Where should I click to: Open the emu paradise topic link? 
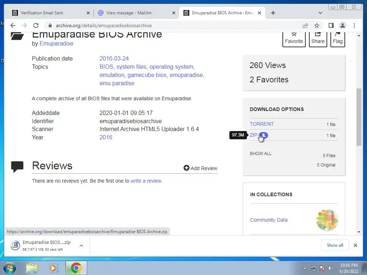point(117,83)
